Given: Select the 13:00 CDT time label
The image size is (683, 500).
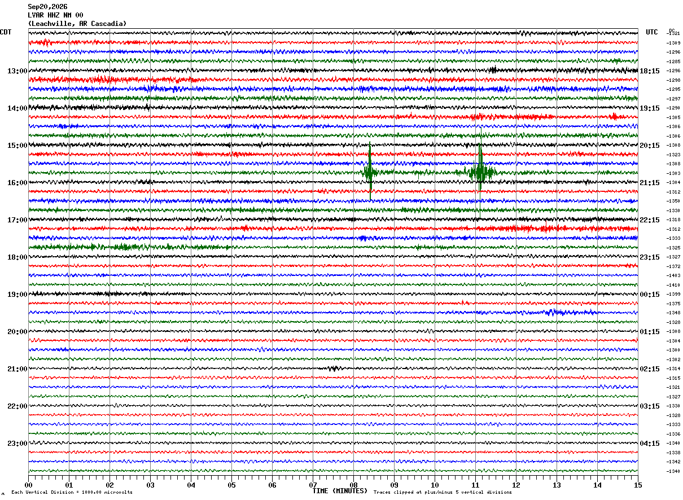Looking at the screenshot, I should (x=17, y=71).
